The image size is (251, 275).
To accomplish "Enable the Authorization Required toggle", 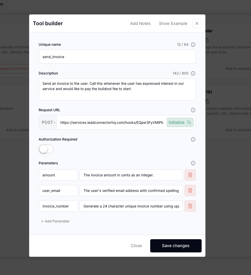I will pyautogui.click(x=46, y=149).
